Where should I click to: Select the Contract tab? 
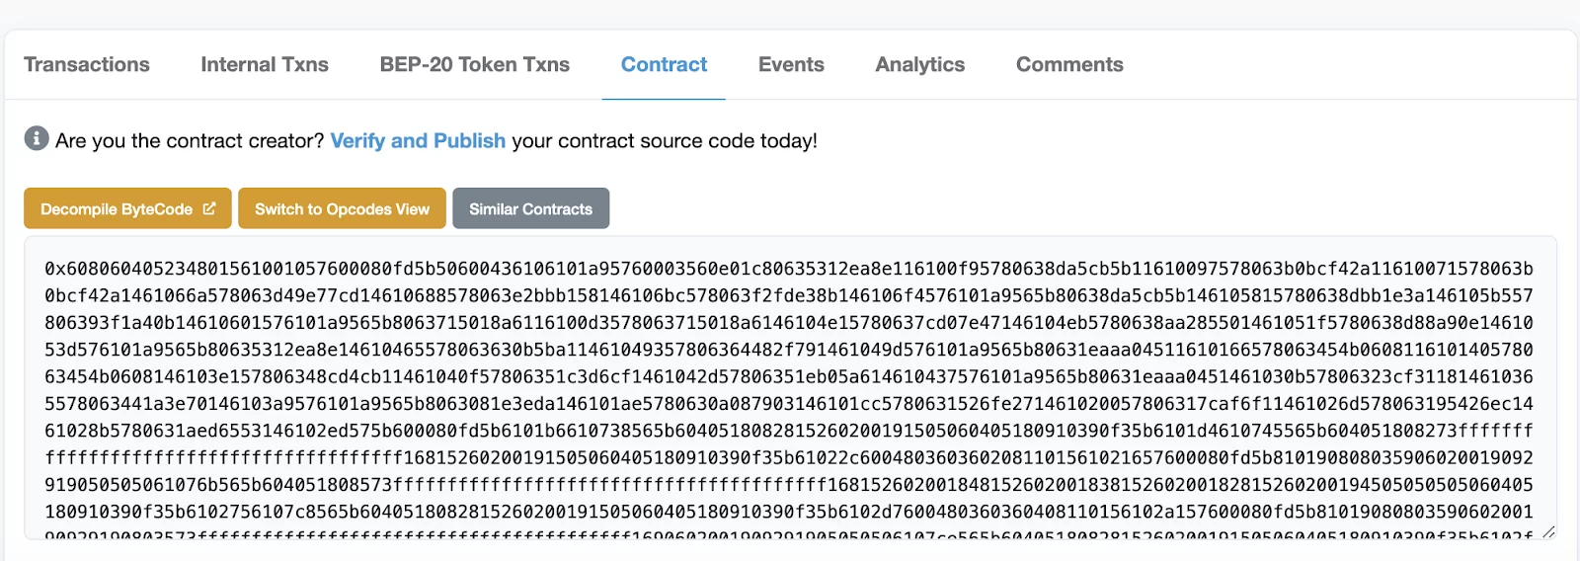664,64
